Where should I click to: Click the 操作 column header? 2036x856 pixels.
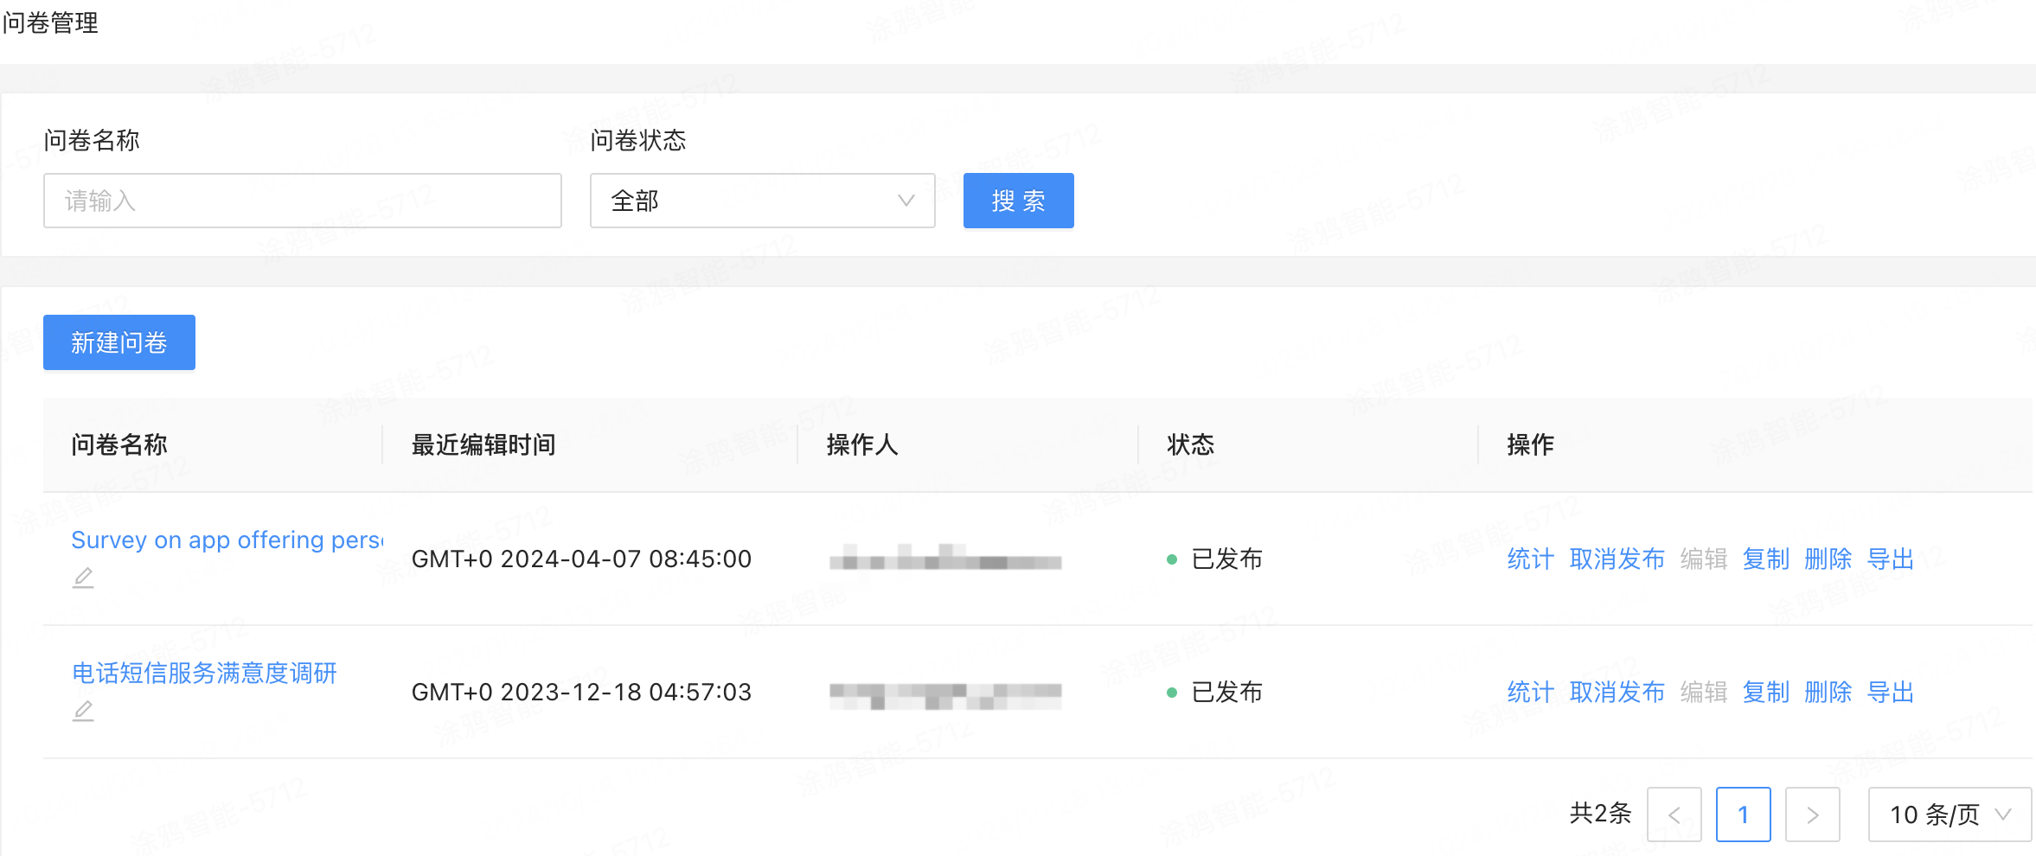[x=1530, y=444]
